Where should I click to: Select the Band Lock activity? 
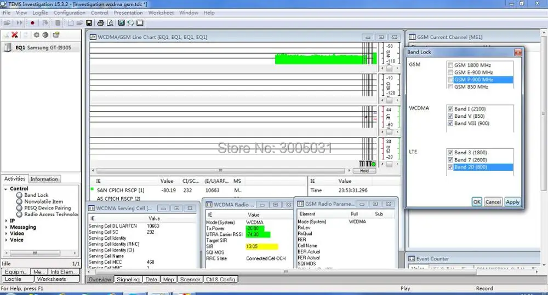click(x=32, y=195)
